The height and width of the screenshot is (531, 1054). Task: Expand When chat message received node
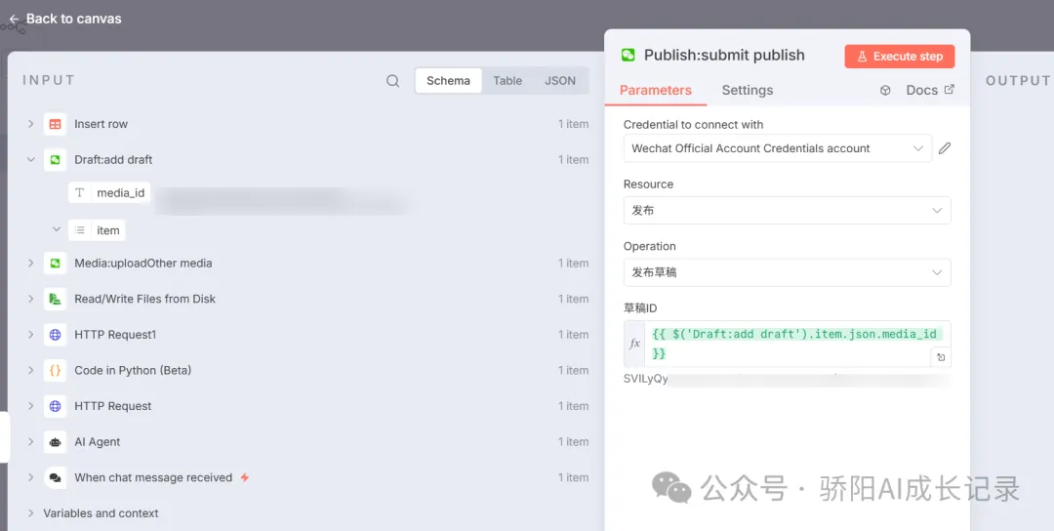[x=30, y=477]
